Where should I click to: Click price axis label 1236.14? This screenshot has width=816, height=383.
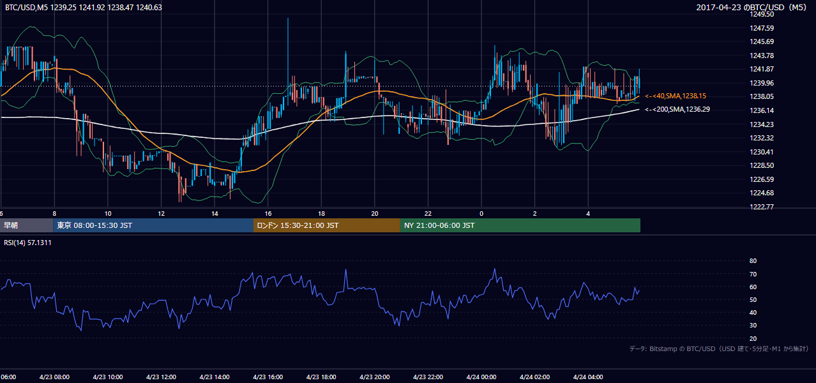point(761,110)
